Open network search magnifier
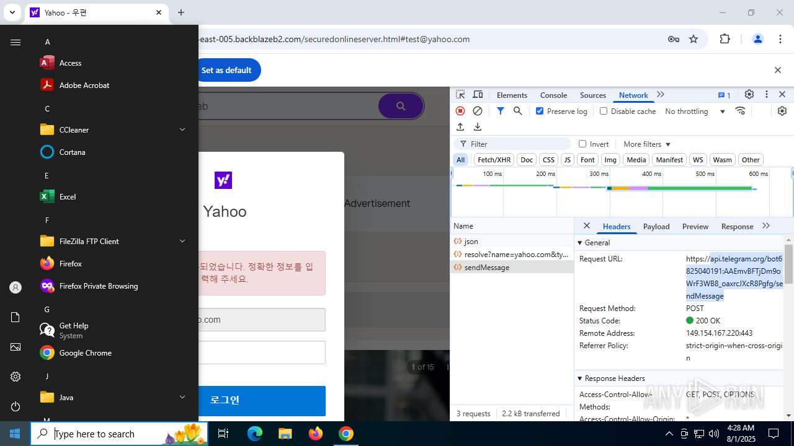 pyautogui.click(x=517, y=111)
